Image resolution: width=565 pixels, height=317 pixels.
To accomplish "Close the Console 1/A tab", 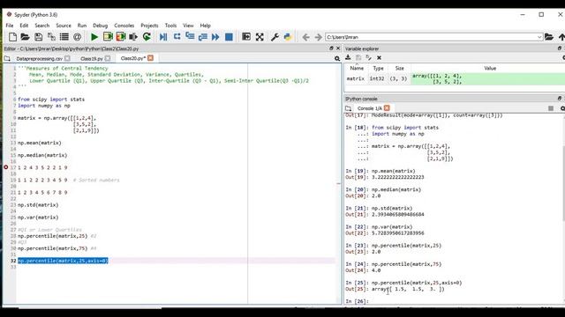I will 387,107.
